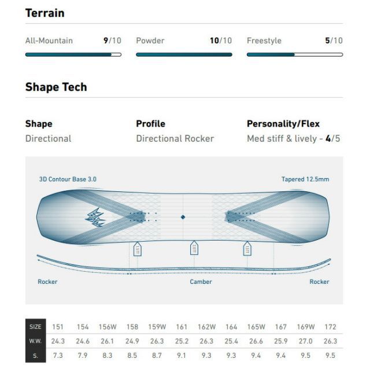370x370 pixels.
Task: Click the left flex tag marker below the board
Action: pos(138,249)
